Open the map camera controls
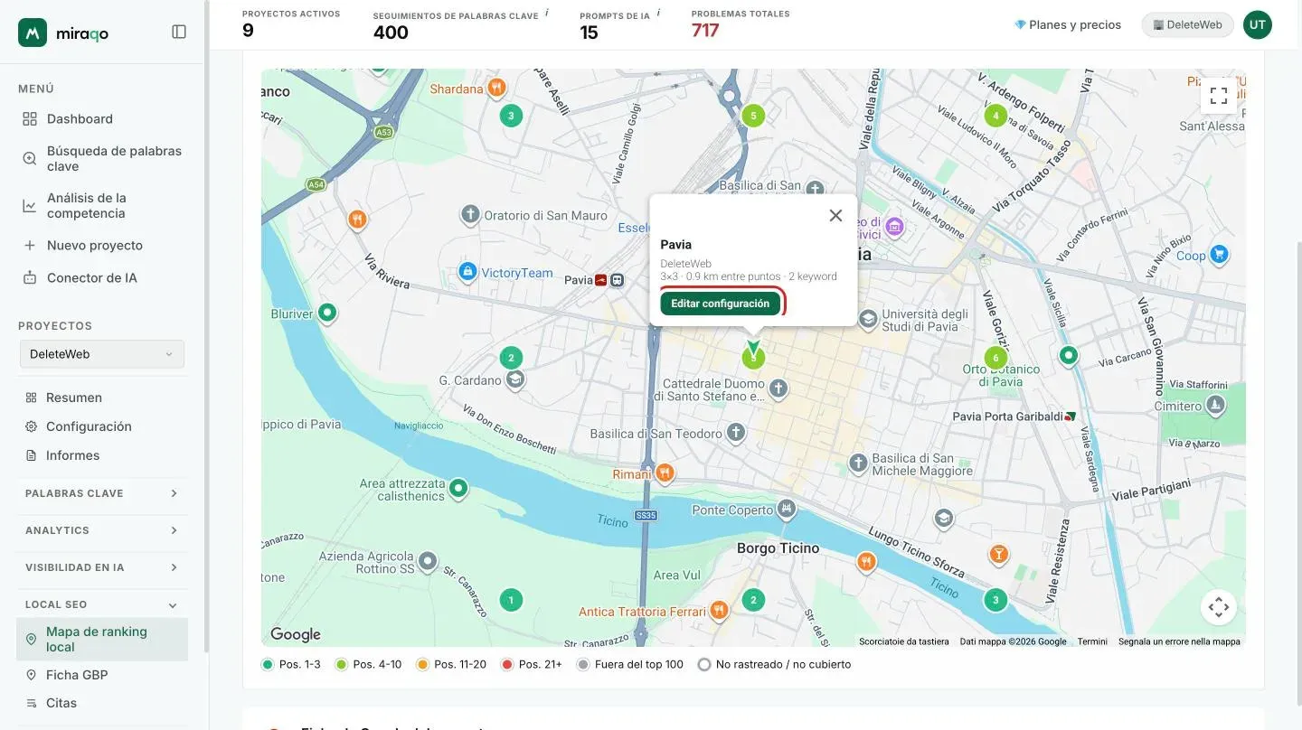This screenshot has height=730, width=1302. 1218,607
